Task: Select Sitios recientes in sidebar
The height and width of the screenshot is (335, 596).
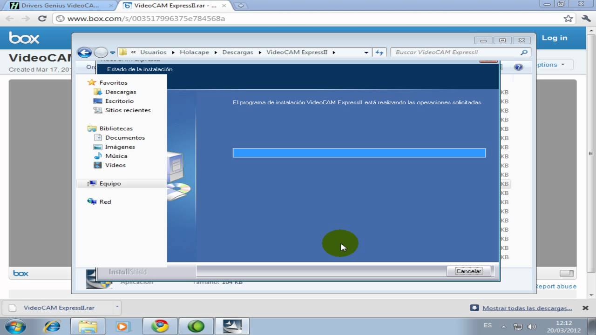Action: click(128, 110)
